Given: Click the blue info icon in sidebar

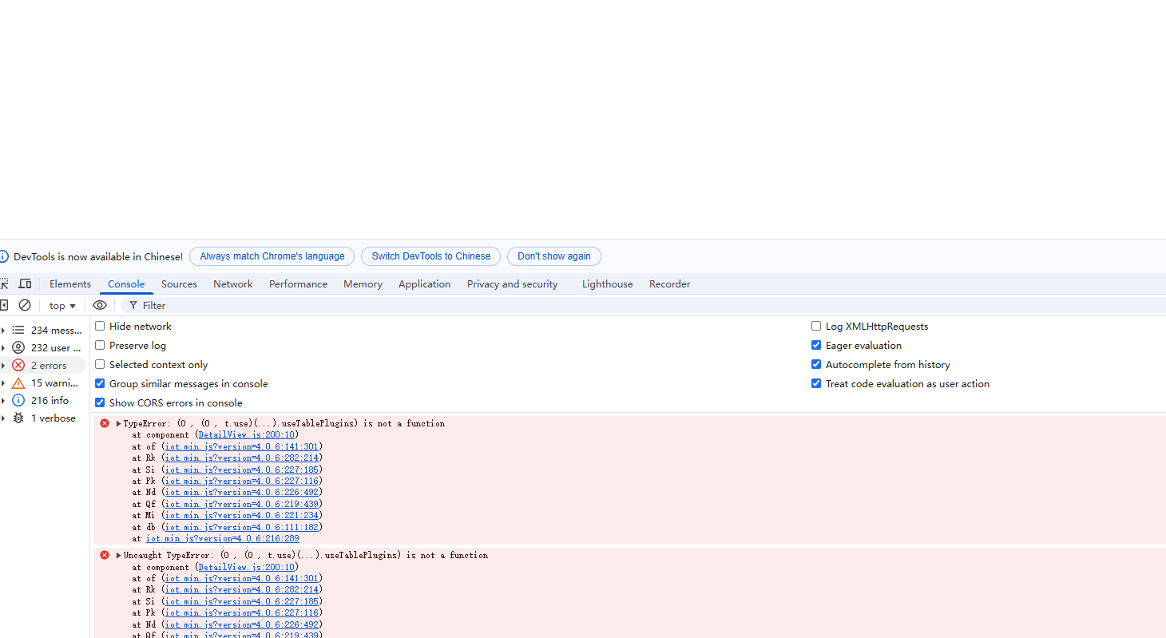Looking at the screenshot, I should pyautogui.click(x=18, y=400).
